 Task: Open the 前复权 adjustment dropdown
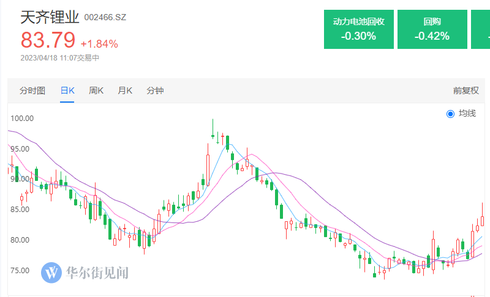point(466,90)
